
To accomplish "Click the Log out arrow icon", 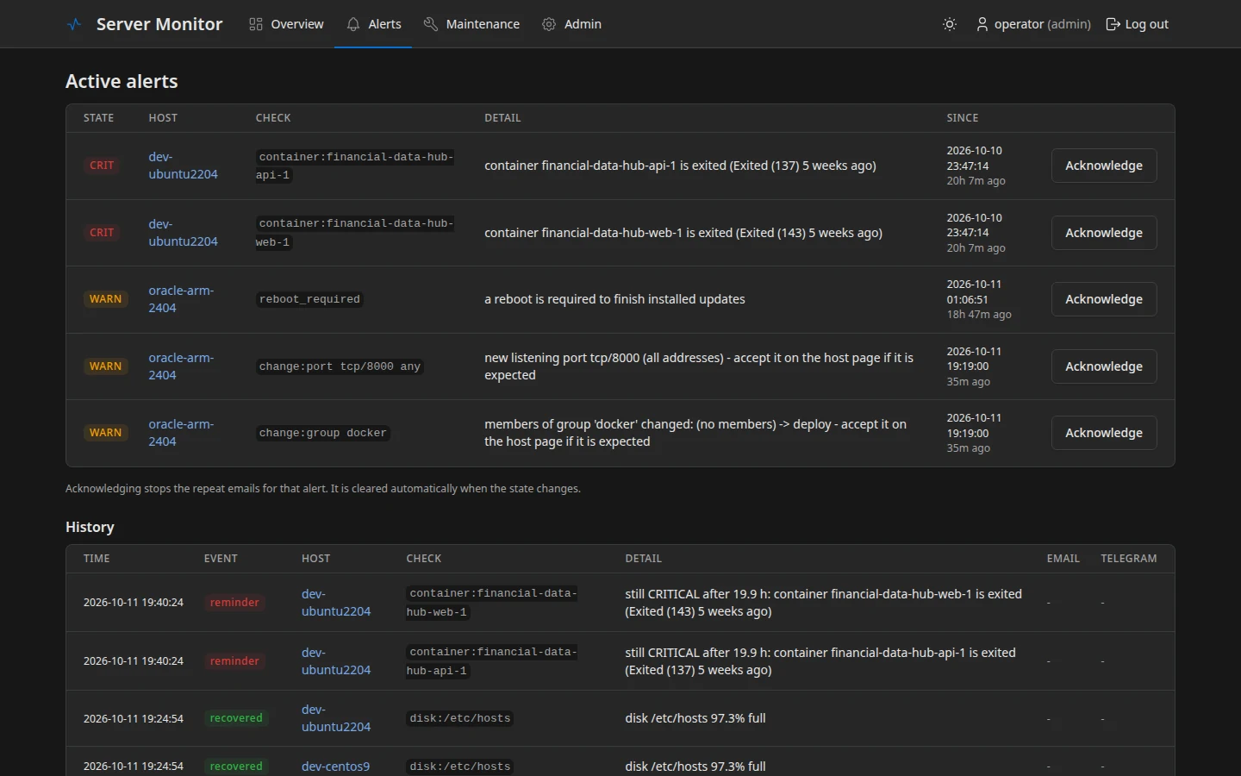I will tap(1113, 24).
